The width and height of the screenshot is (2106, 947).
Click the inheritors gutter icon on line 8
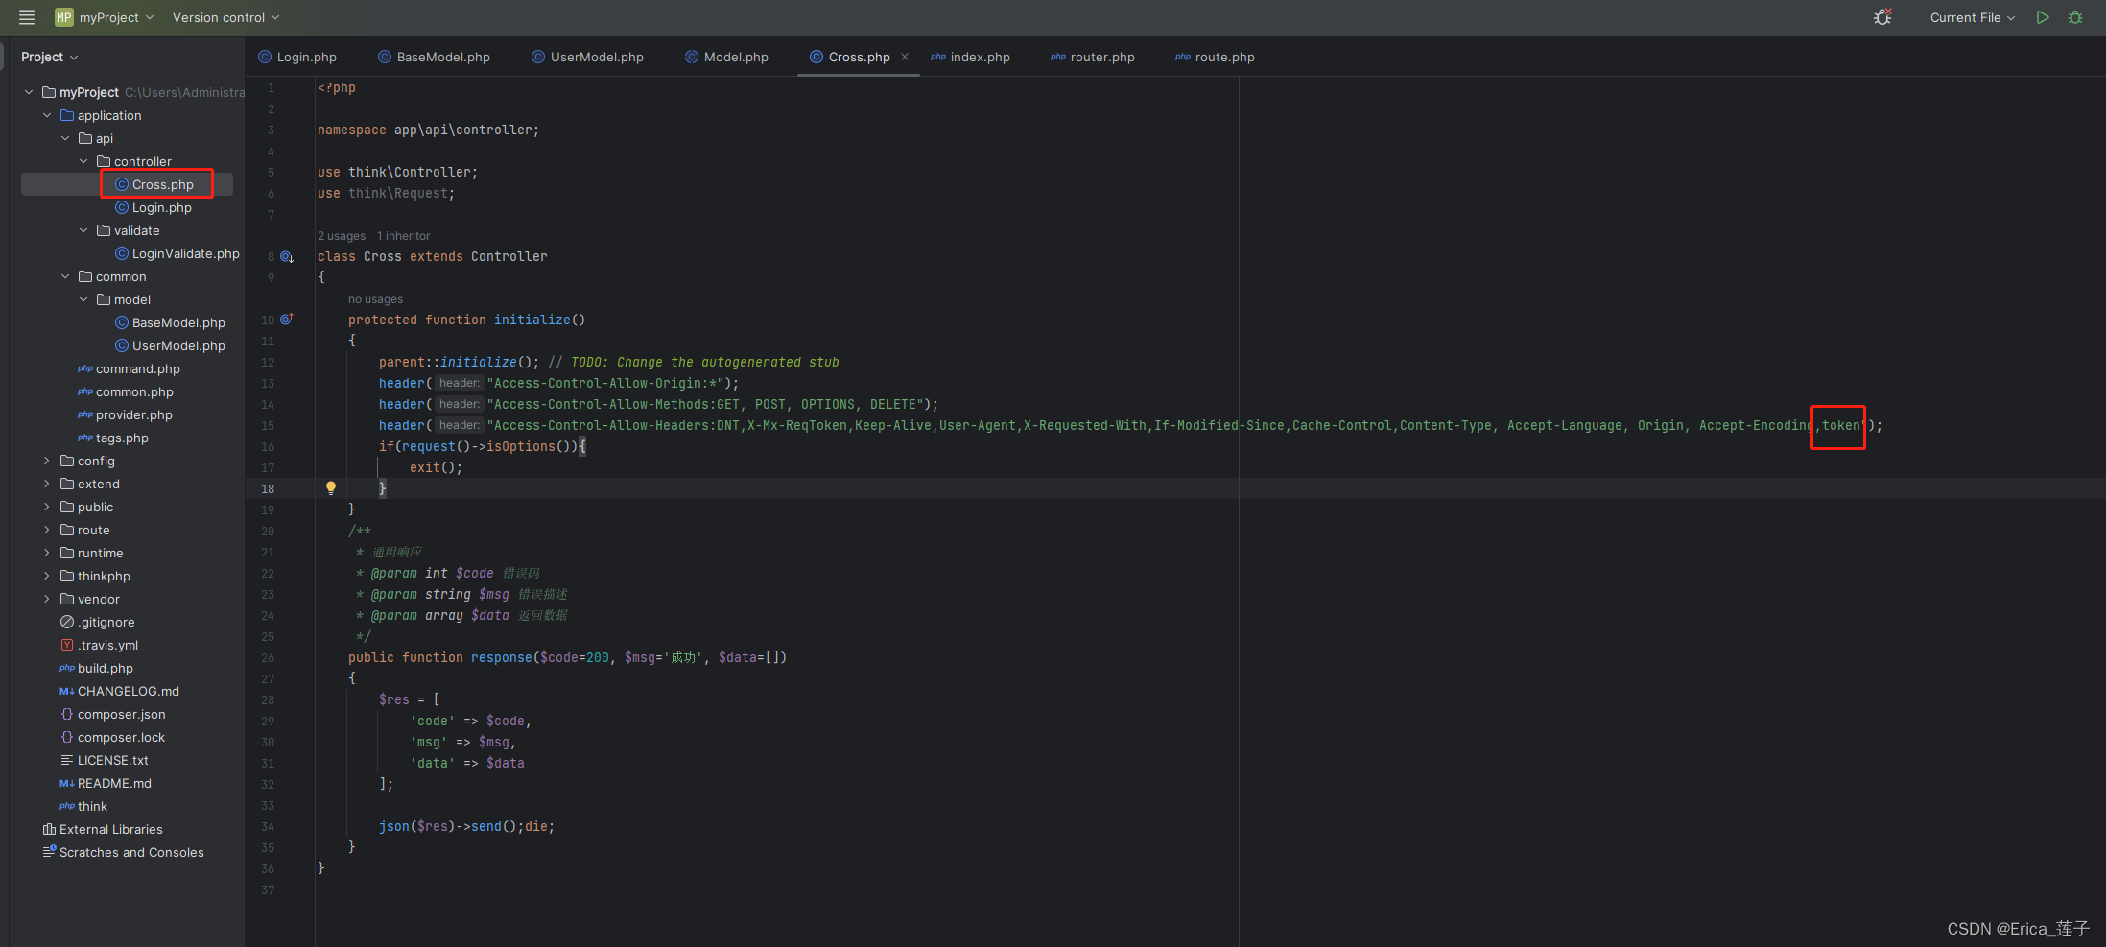click(x=287, y=256)
